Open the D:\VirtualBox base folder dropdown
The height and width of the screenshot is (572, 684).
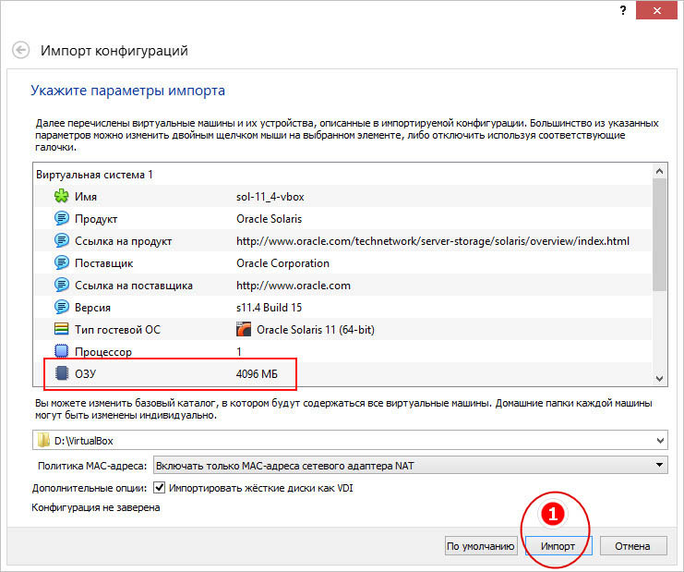click(660, 441)
